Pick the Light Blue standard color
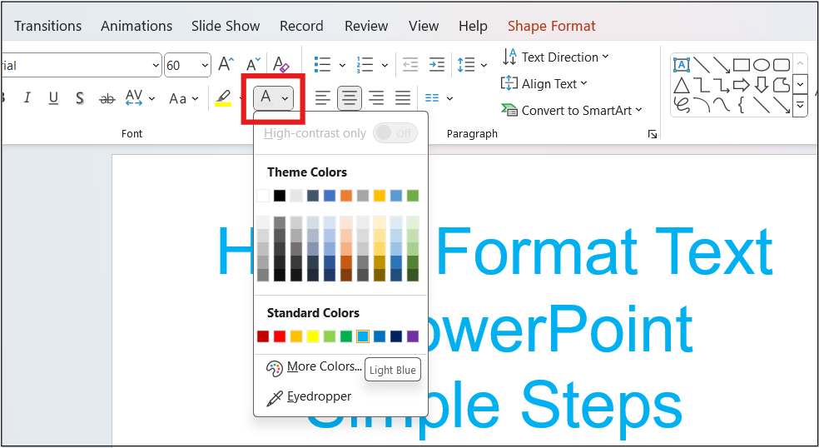 click(x=363, y=336)
